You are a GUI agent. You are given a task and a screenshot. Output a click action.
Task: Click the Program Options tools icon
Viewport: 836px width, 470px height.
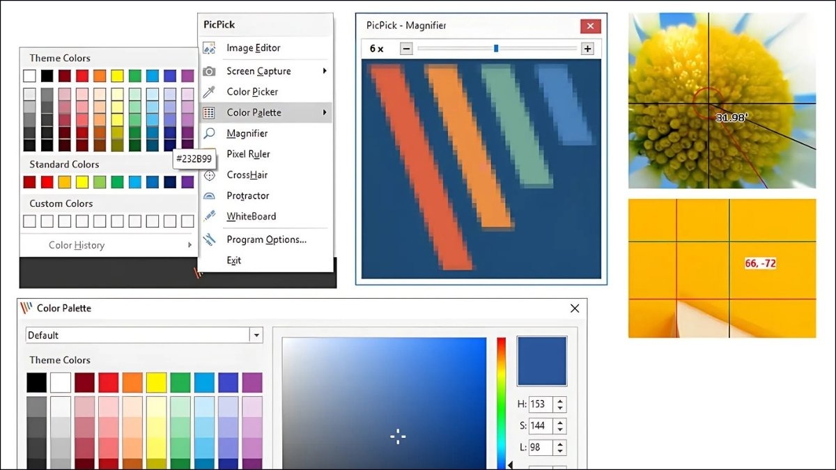point(208,240)
